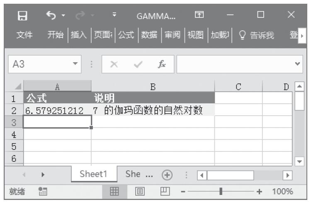Click the zoom in plus button

click(260, 192)
